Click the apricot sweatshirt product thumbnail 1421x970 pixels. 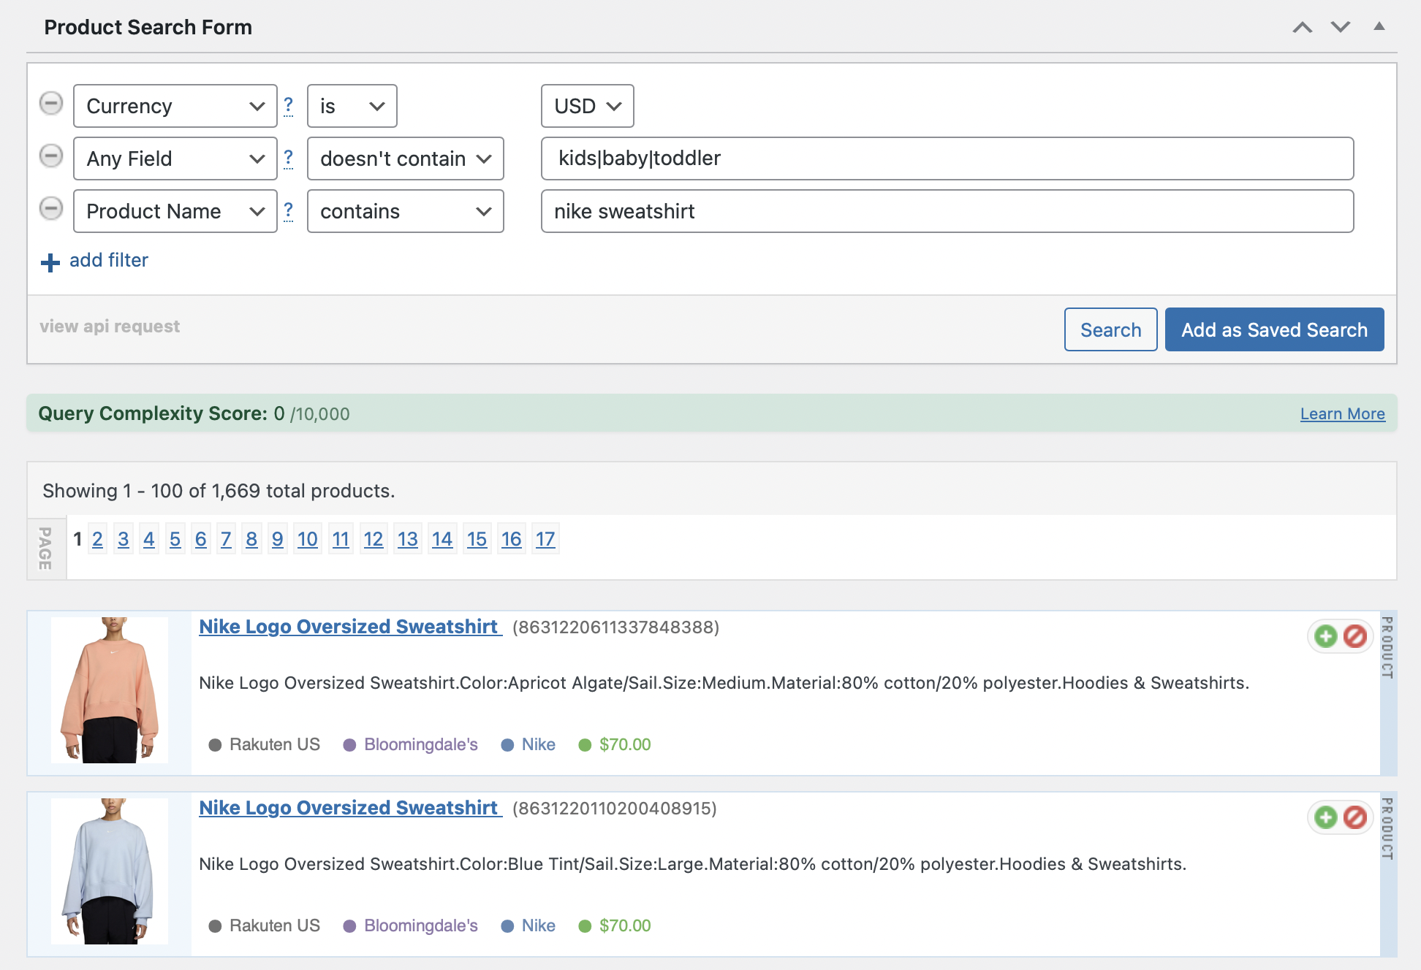coord(110,690)
